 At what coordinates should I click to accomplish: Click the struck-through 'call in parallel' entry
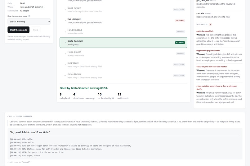click(x=205, y=31)
